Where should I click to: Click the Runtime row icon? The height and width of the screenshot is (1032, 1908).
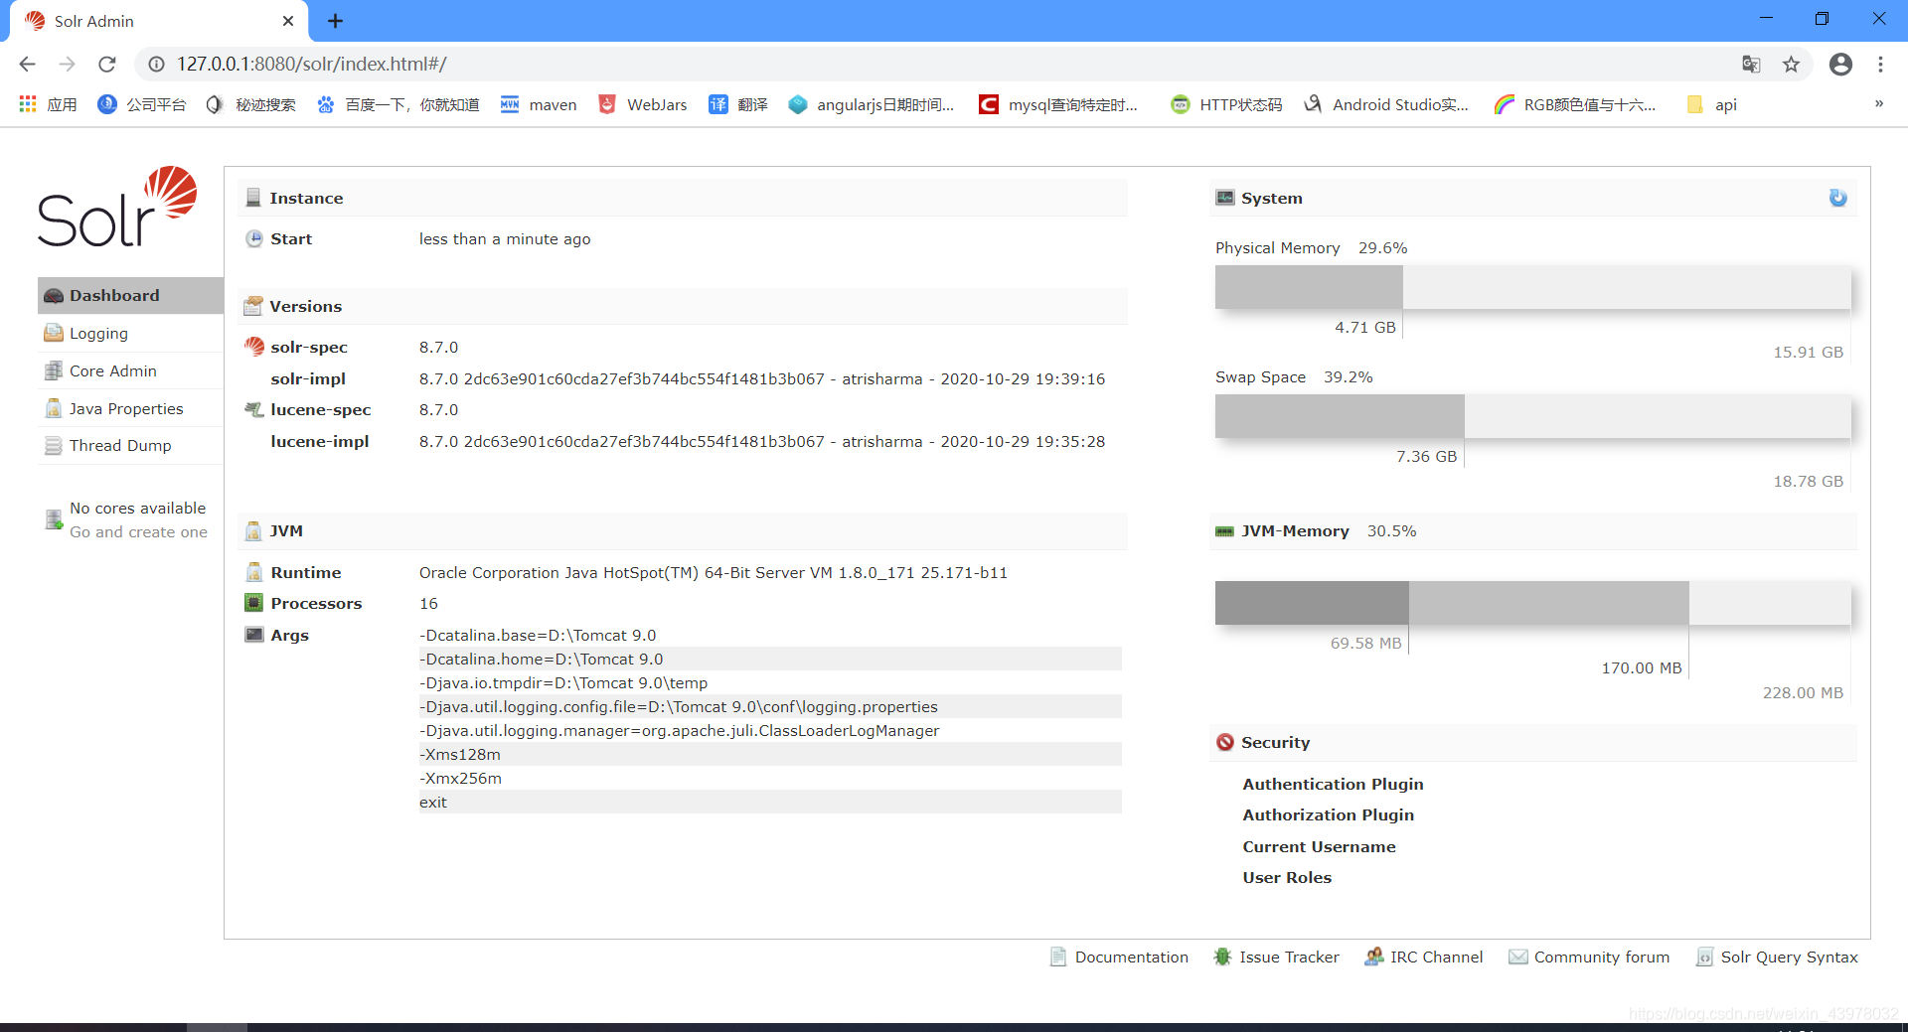coord(254,572)
